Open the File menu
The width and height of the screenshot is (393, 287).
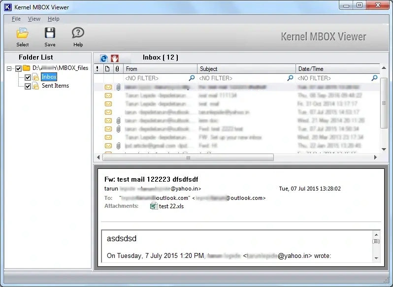point(16,19)
